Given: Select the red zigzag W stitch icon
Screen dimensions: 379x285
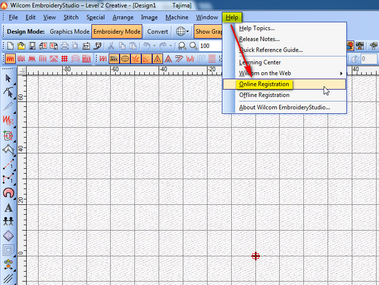Looking at the screenshot, I should click(x=190, y=58).
